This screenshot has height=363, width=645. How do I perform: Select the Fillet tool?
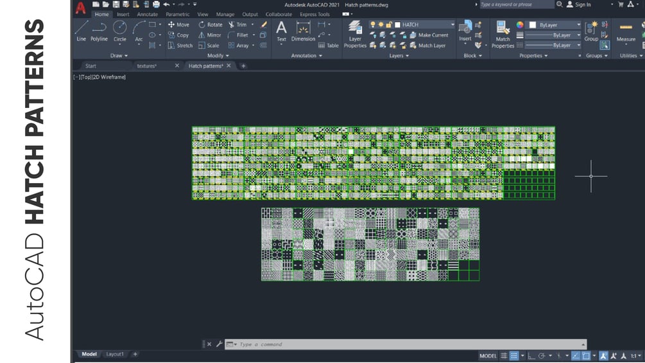click(238, 35)
